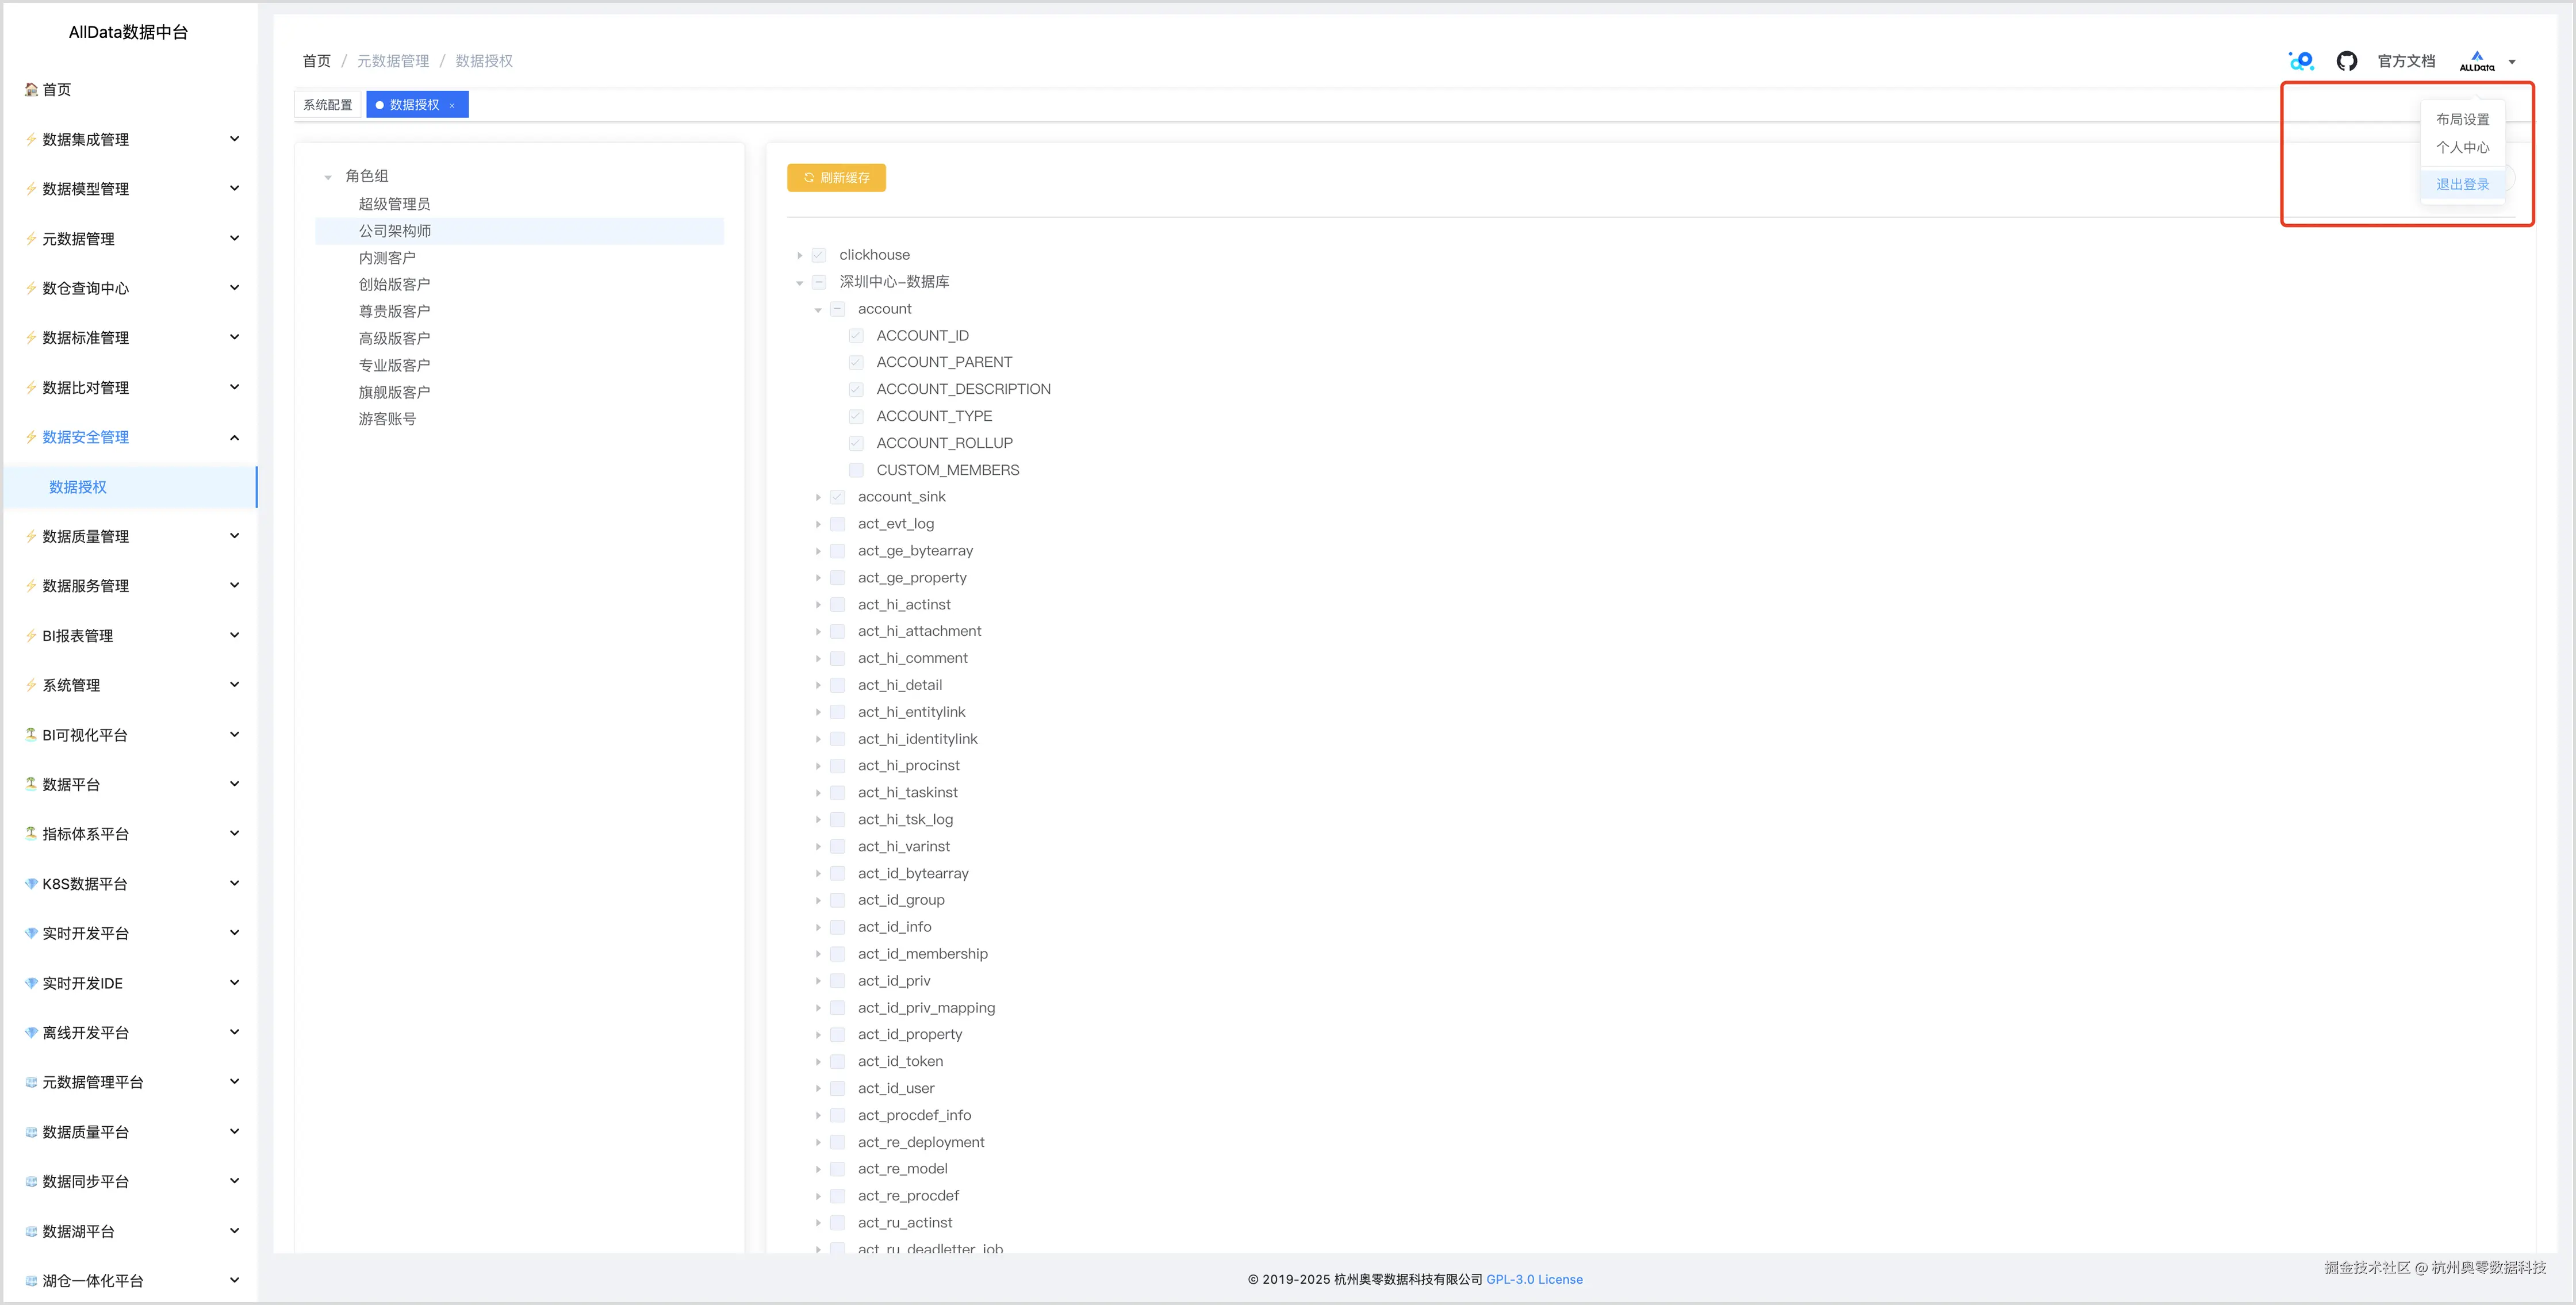
Task: Click the ACCOUNT_DESCRIPTION column label
Action: coord(963,389)
